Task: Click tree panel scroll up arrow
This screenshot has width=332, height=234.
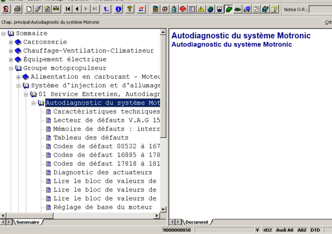Action: click(x=163, y=32)
